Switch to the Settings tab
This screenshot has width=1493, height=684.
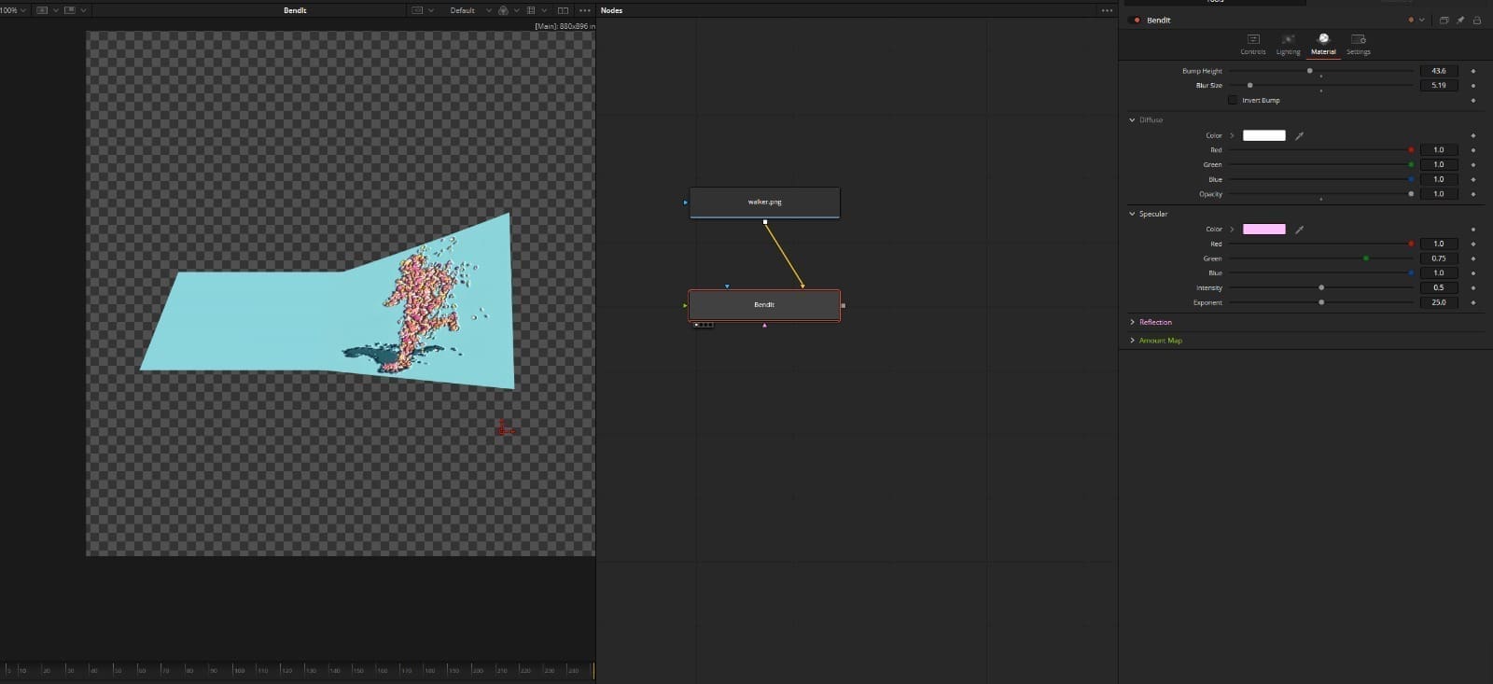tap(1359, 44)
